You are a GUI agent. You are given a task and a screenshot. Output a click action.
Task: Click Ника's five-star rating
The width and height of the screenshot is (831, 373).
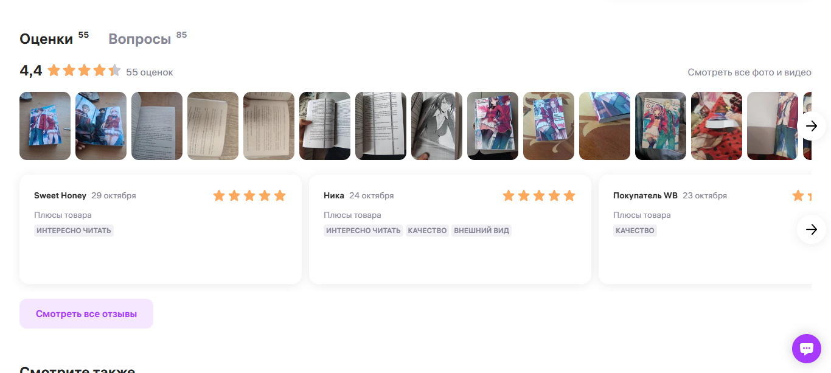[x=539, y=195]
